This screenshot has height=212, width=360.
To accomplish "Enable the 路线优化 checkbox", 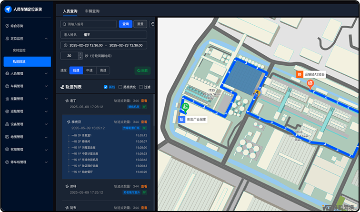I will (x=120, y=87).
